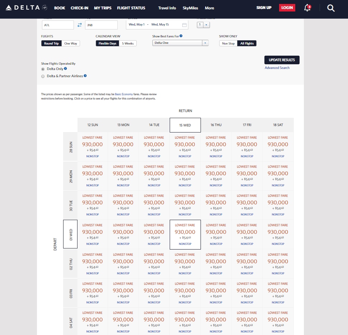Expand the Delta One fare dropdown
This screenshot has width=348, height=335.
tap(205, 43)
